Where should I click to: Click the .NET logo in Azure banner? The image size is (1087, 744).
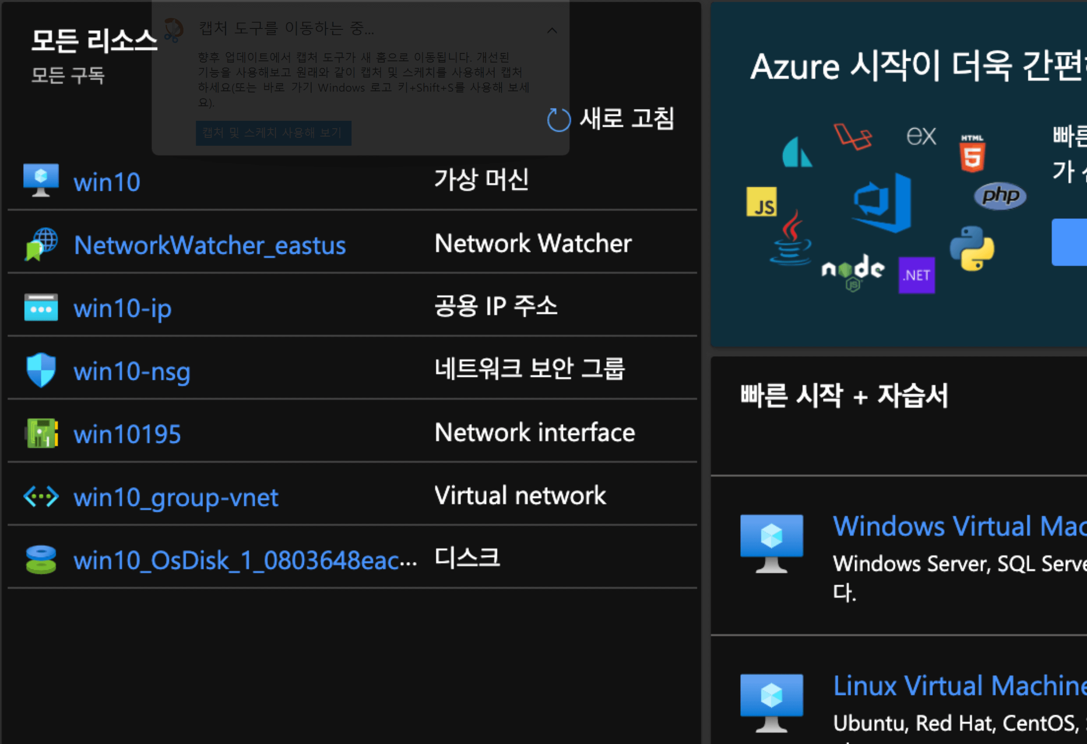917,275
